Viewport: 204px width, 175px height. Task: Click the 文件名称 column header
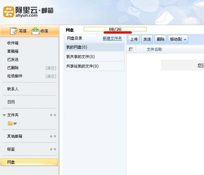coord(154,49)
